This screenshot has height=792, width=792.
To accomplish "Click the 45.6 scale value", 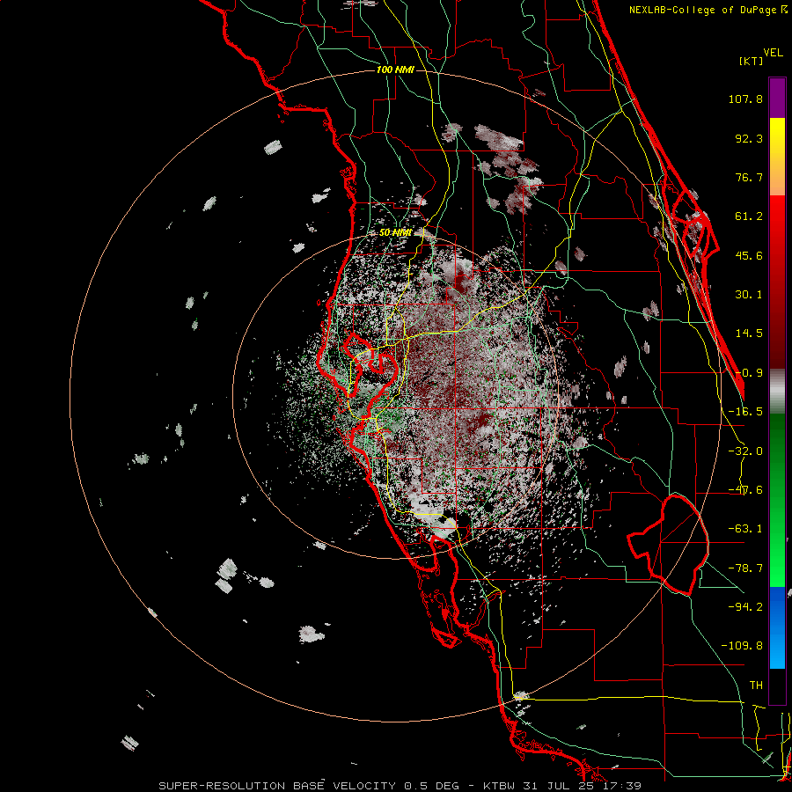I will coord(749,255).
